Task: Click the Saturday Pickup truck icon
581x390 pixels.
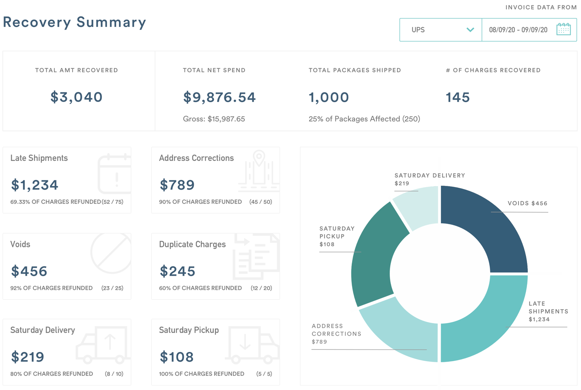Action: pyautogui.click(x=252, y=345)
